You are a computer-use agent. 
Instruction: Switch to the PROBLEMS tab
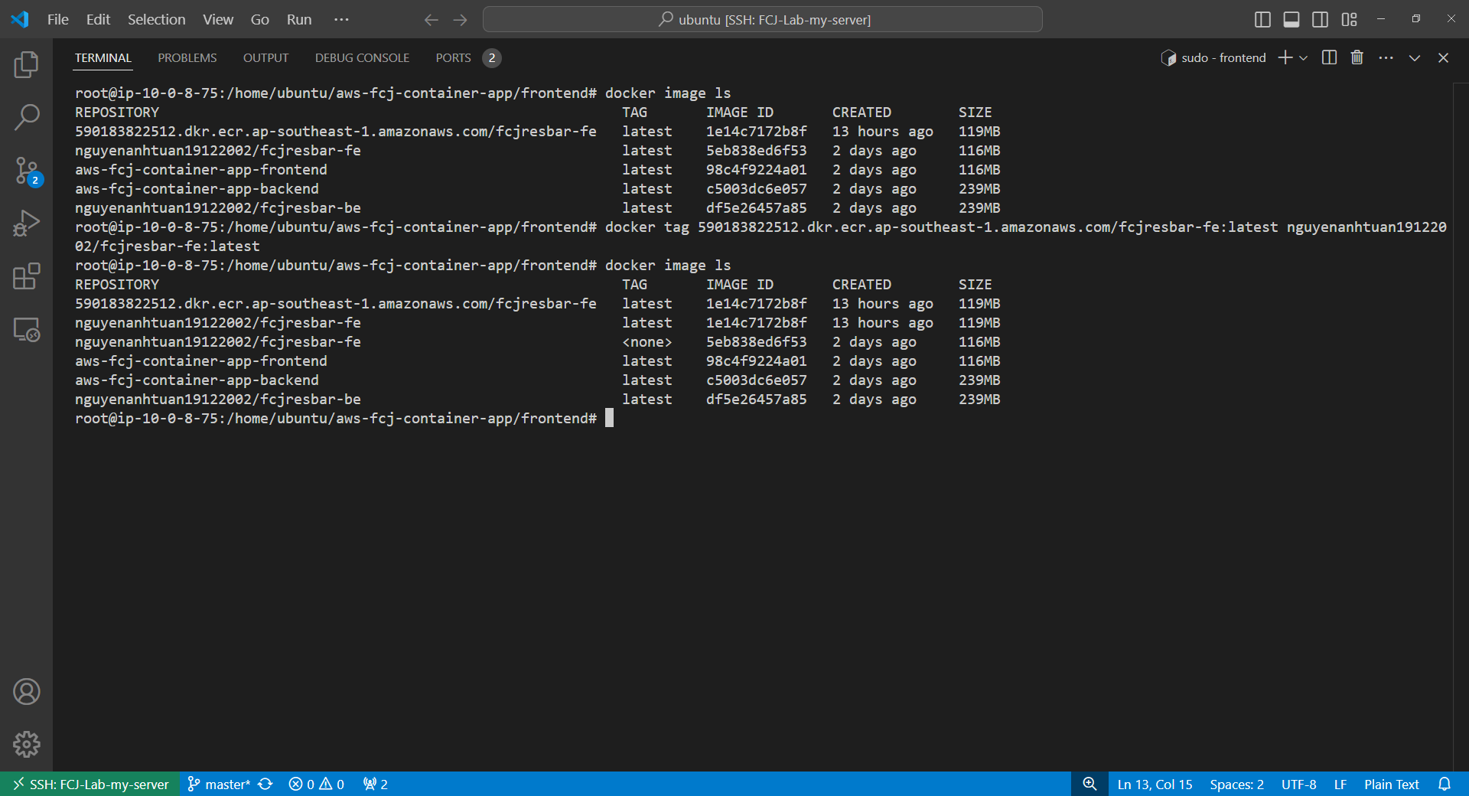coord(187,58)
